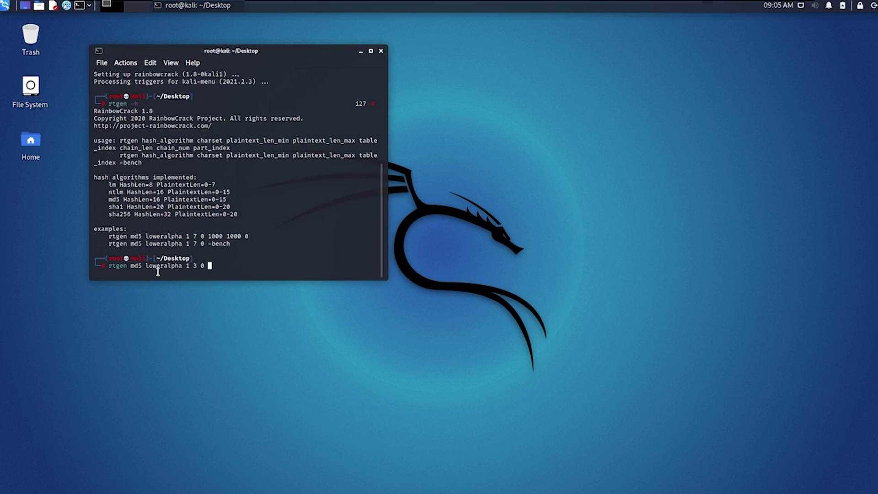Open the Help menu in terminal

pos(193,63)
